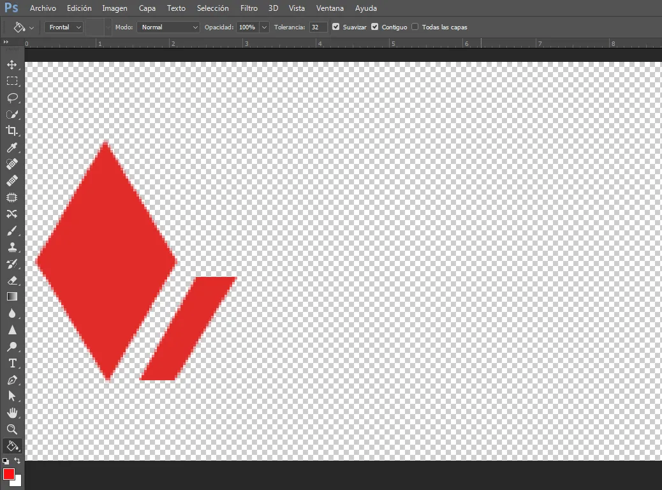
Task: Enable the Todas las capas checkbox
Action: pos(415,27)
